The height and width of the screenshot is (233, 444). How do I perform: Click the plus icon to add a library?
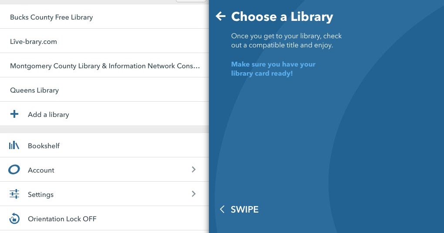[14, 114]
